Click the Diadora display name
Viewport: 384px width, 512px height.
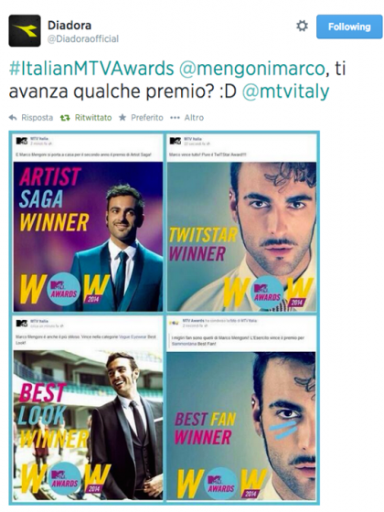[69, 26]
